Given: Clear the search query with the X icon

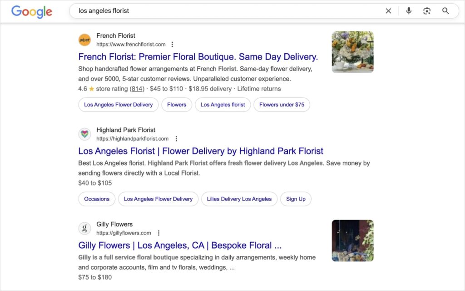Looking at the screenshot, I should point(388,10).
